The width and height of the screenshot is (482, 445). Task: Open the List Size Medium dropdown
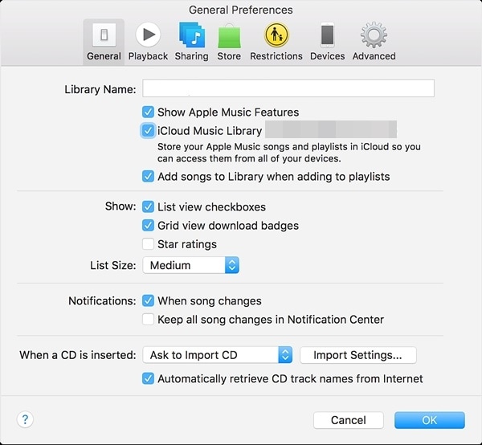[191, 265]
